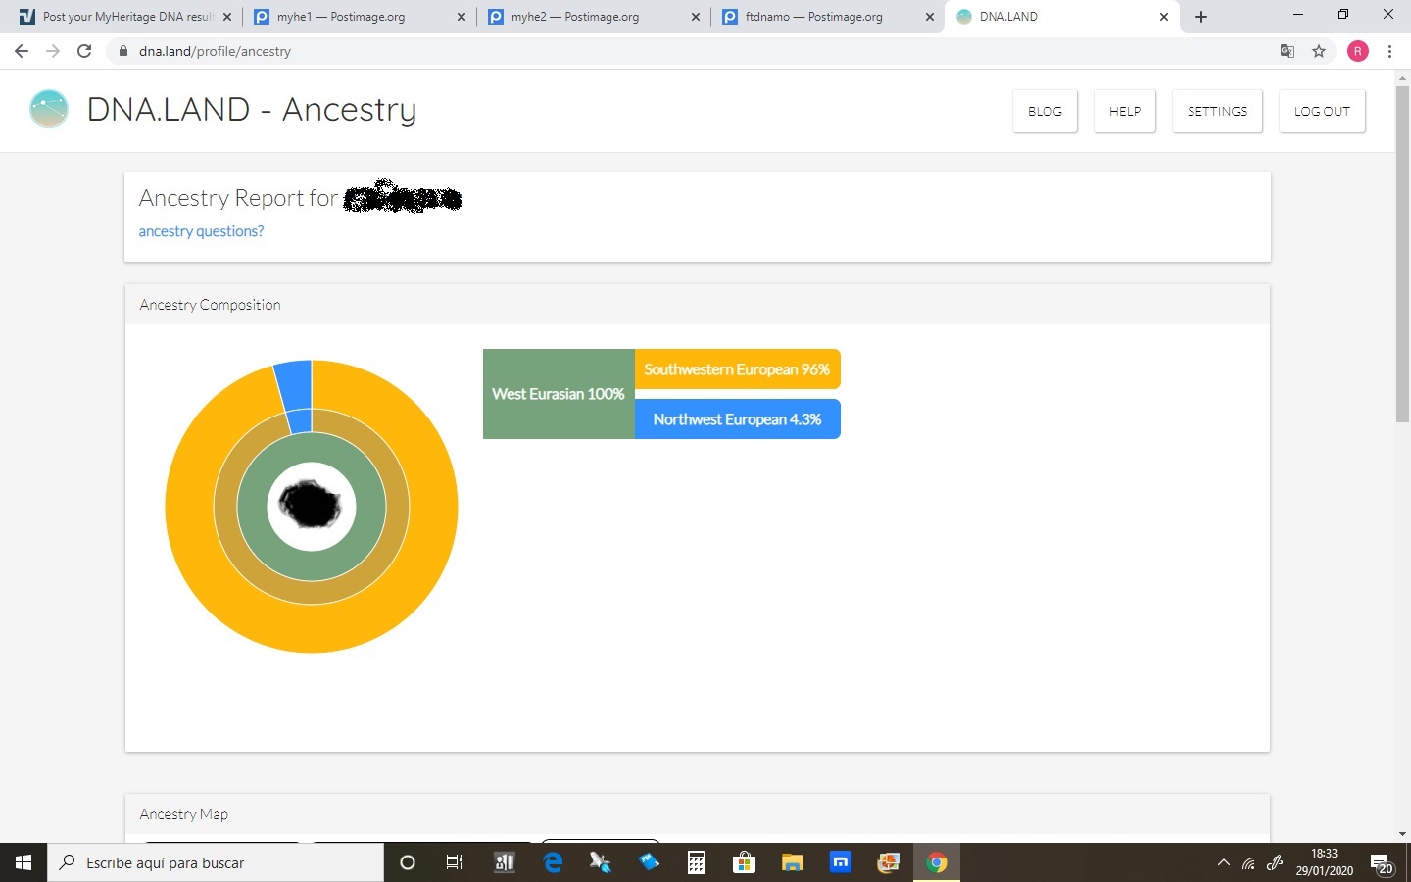The width and height of the screenshot is (1411, 882).
Task: Select the Northwest European 4.3% bar
Action: pos(737,419)
